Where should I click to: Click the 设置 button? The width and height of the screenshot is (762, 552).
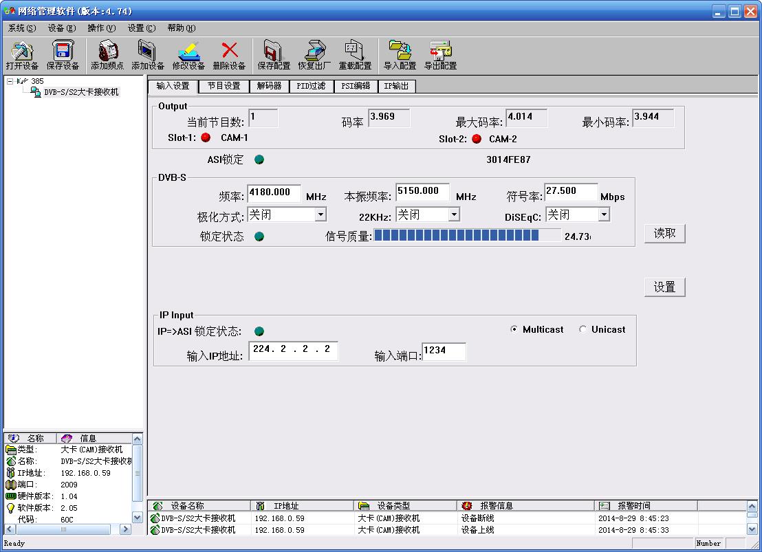[664, 287]
